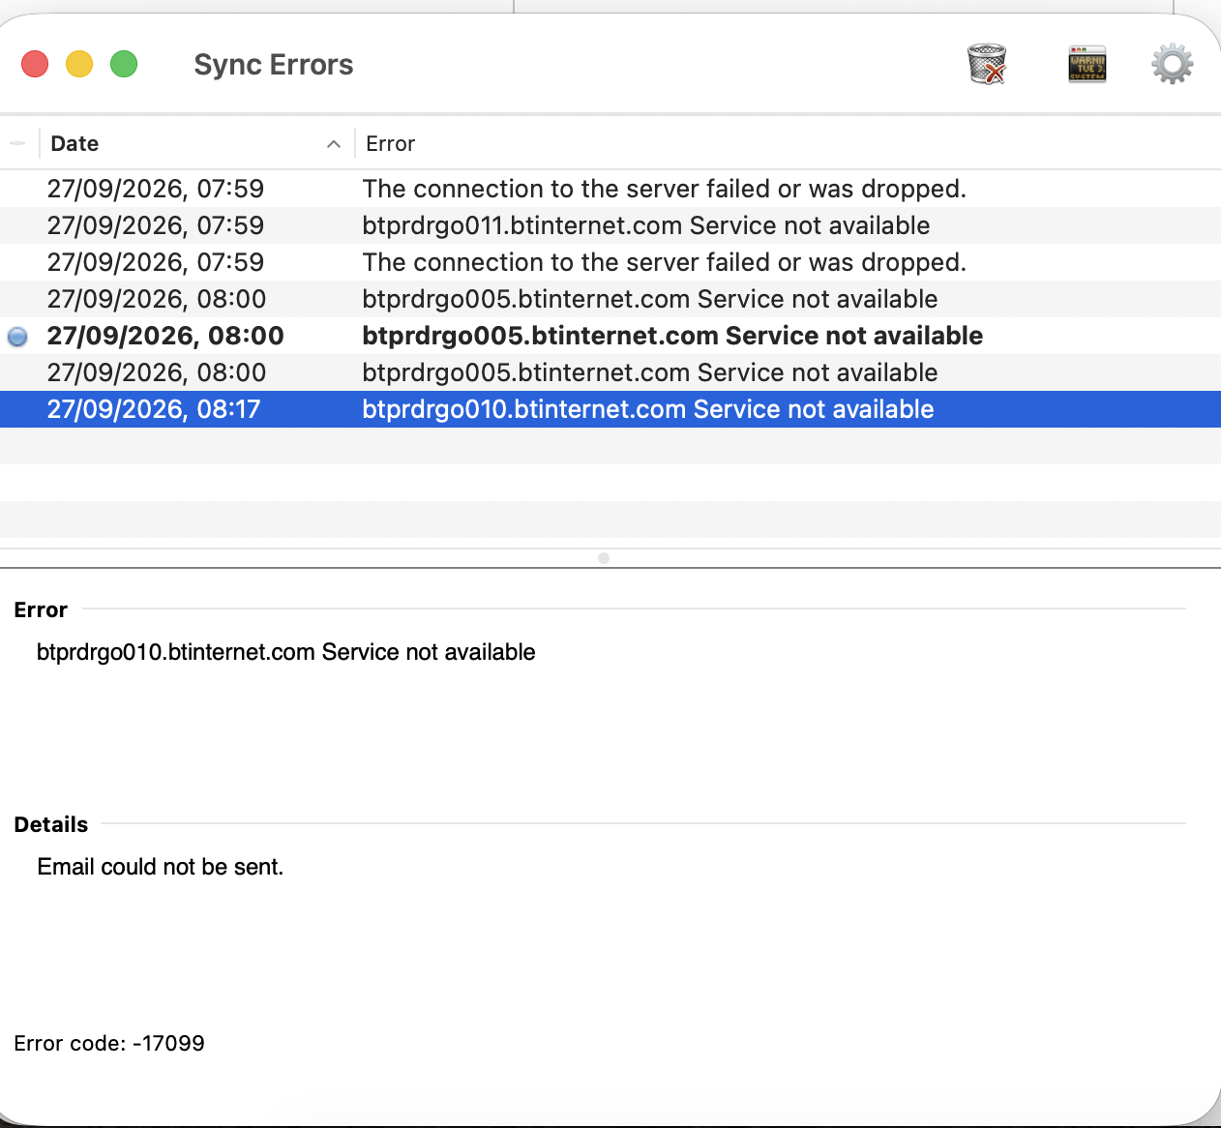Click the 'Error code: -17099' text
This screenshot has width=1221, height=1128.
(x=109, y=1043)
